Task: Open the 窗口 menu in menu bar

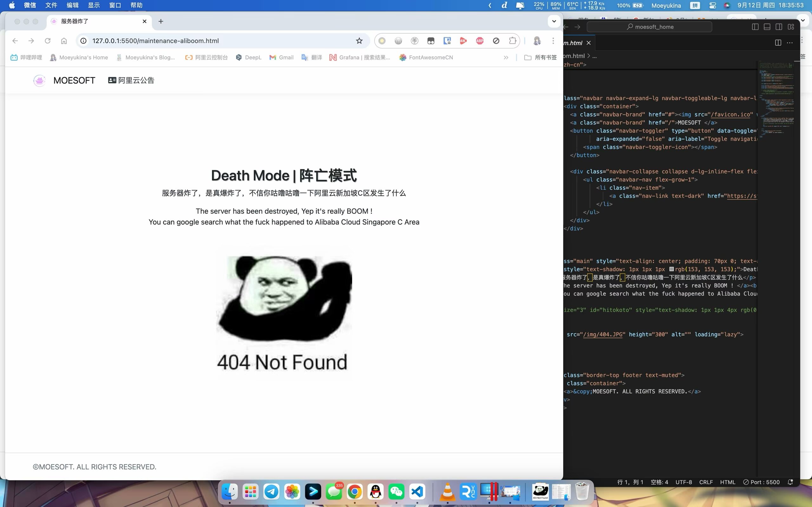Action: click(115, 5)
